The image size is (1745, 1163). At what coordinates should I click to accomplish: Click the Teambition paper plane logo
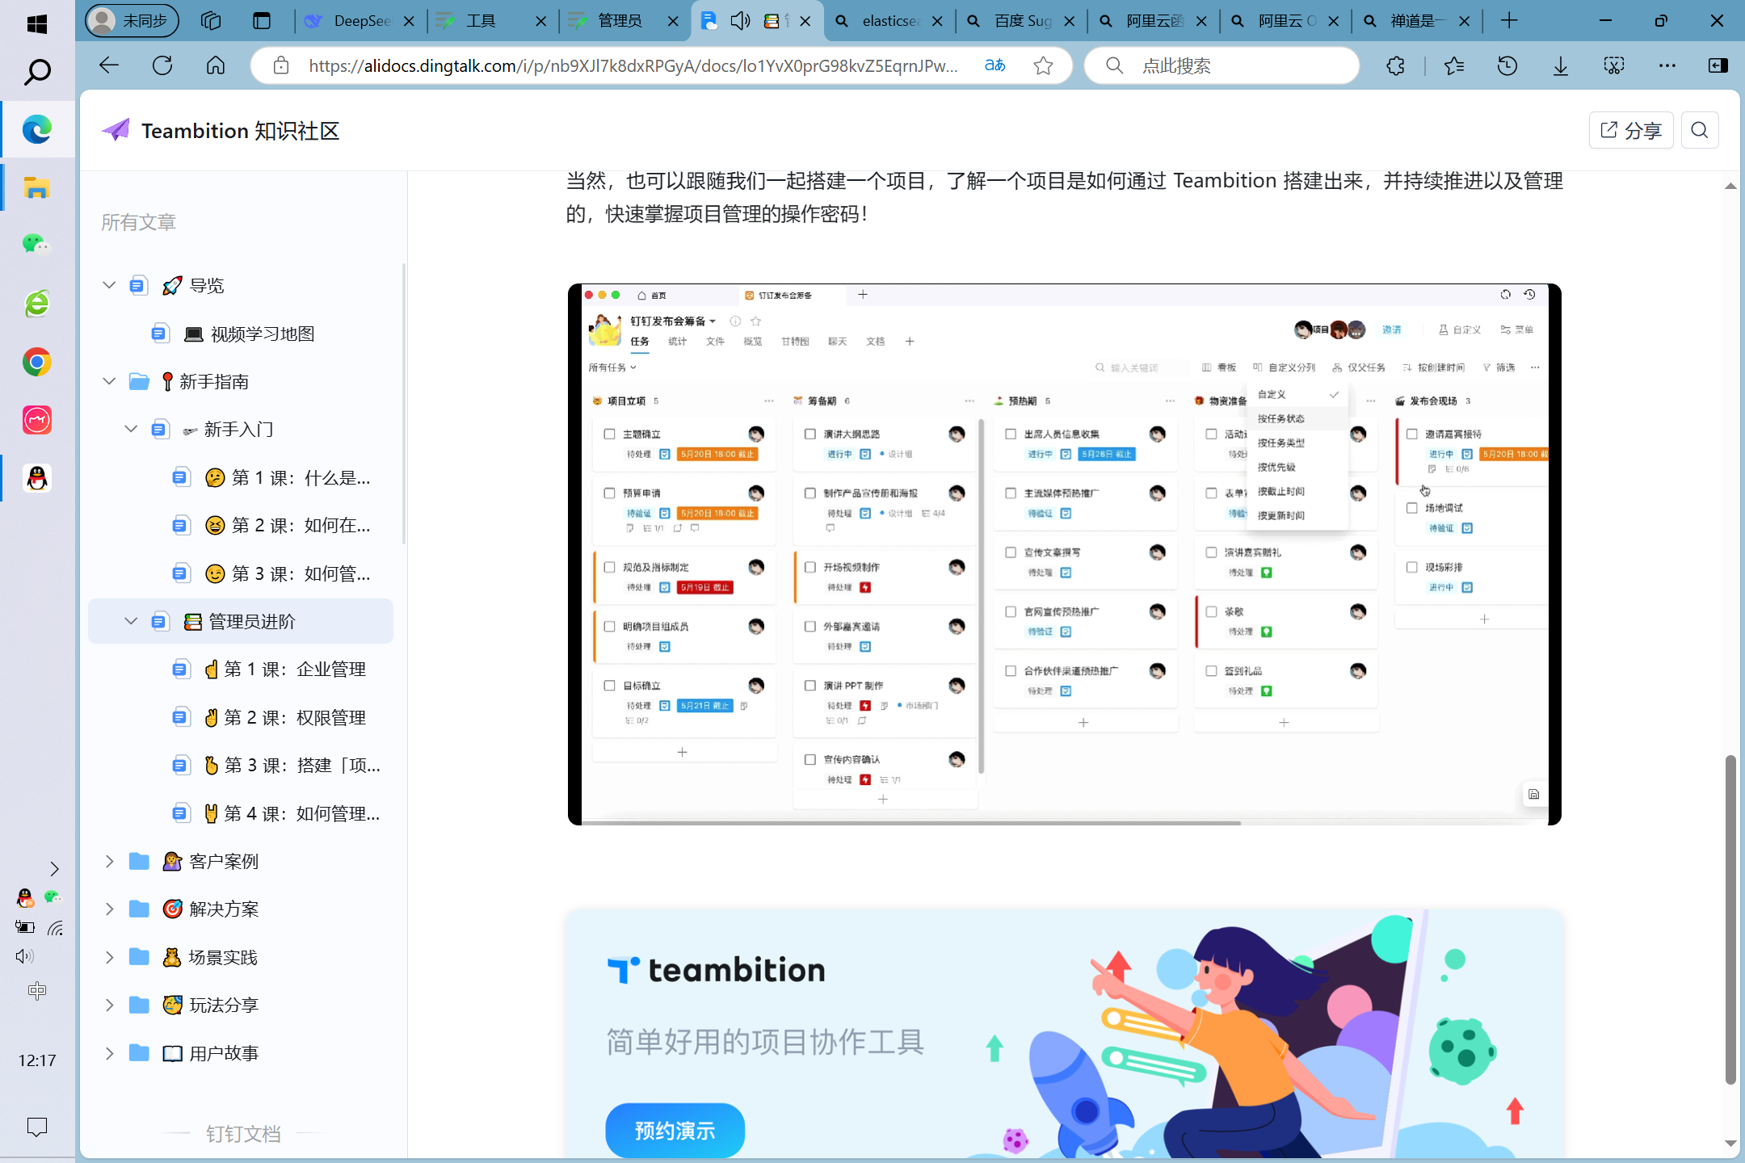tap(116, 130)
